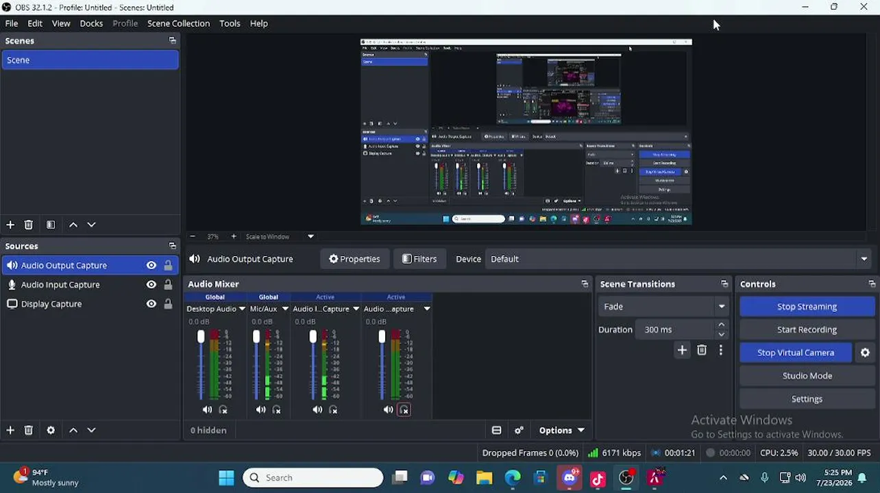Open the Desktop Audio channel dropdown

pos(241,309)
